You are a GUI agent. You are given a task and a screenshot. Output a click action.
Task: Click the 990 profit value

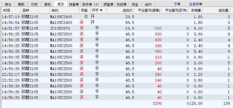pyautogui.click(x=158, y=51)
